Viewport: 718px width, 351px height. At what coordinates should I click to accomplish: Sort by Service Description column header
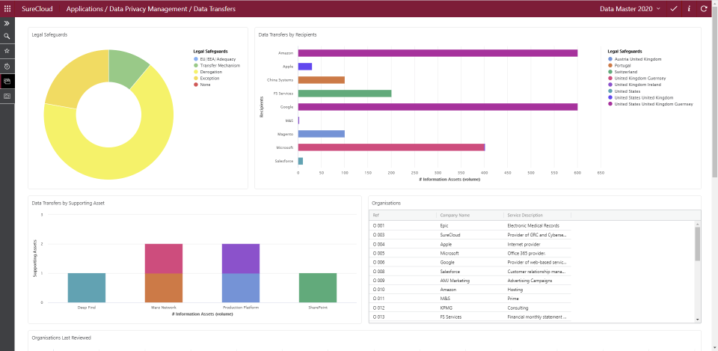pyautogui.click(x=537, y=215)
